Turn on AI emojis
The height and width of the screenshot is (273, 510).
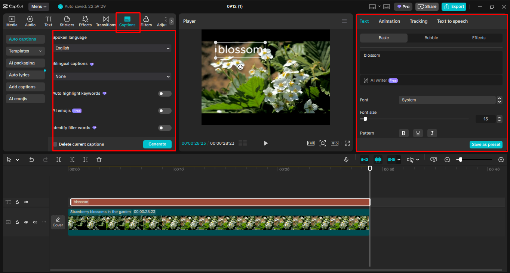[165, 110]
